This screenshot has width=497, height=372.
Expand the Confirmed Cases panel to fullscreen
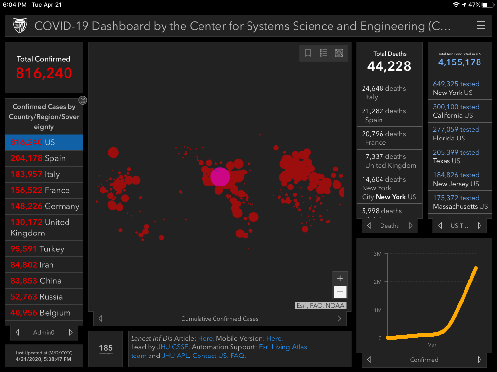83,100
